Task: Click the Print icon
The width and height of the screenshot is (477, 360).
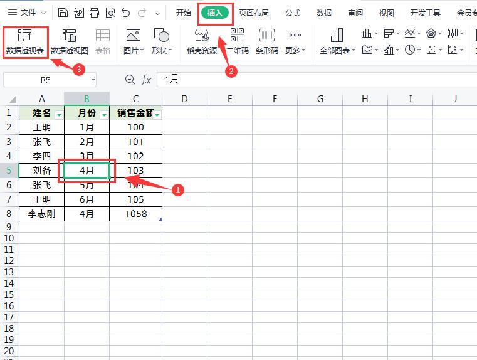Action: pyautogui.click(x=94, y=13)
